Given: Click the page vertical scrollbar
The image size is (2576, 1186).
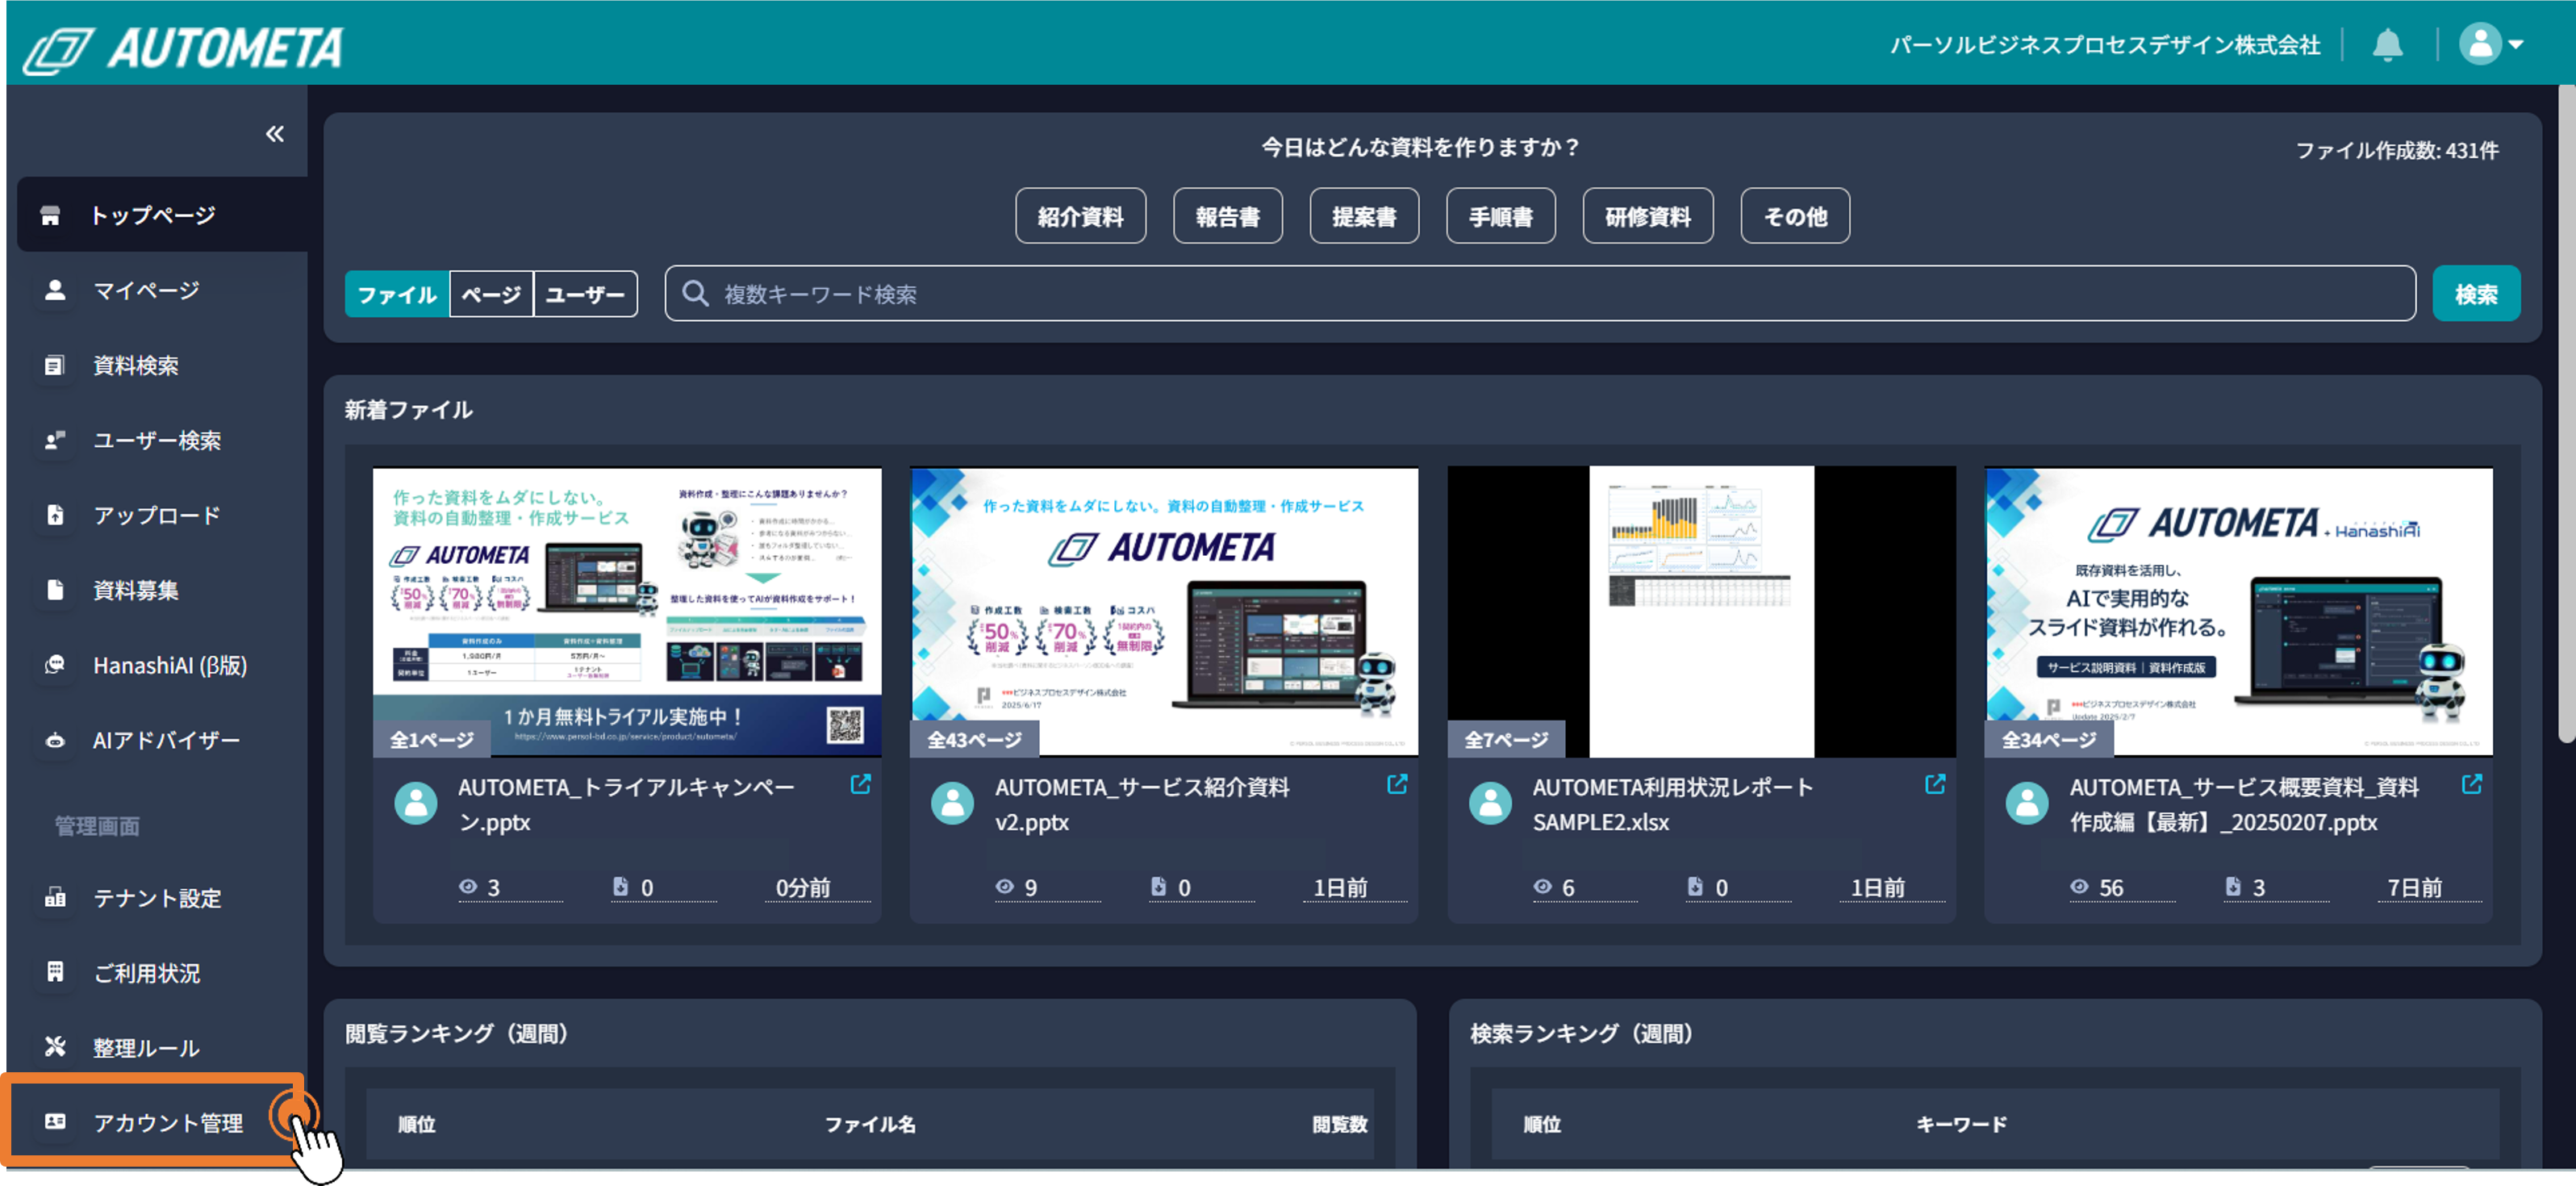Looking at the screenshot, I should [2566, 414].
